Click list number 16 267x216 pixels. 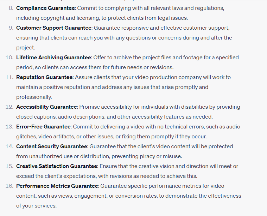9,186
